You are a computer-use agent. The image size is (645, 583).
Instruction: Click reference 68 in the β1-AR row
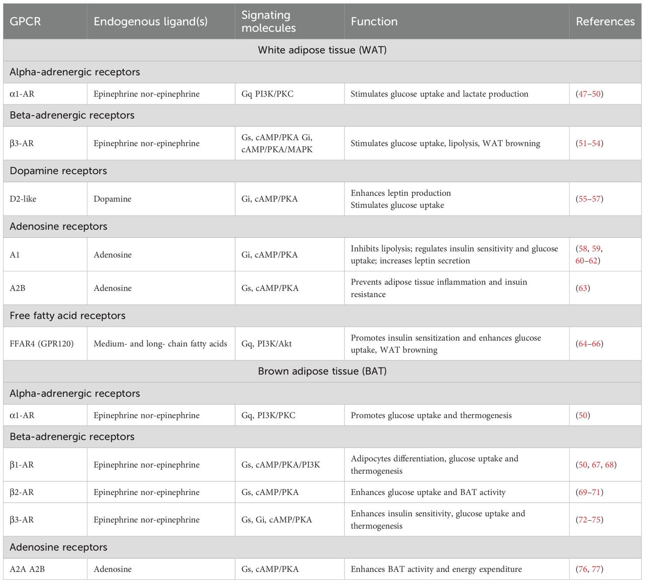[610, 465]
